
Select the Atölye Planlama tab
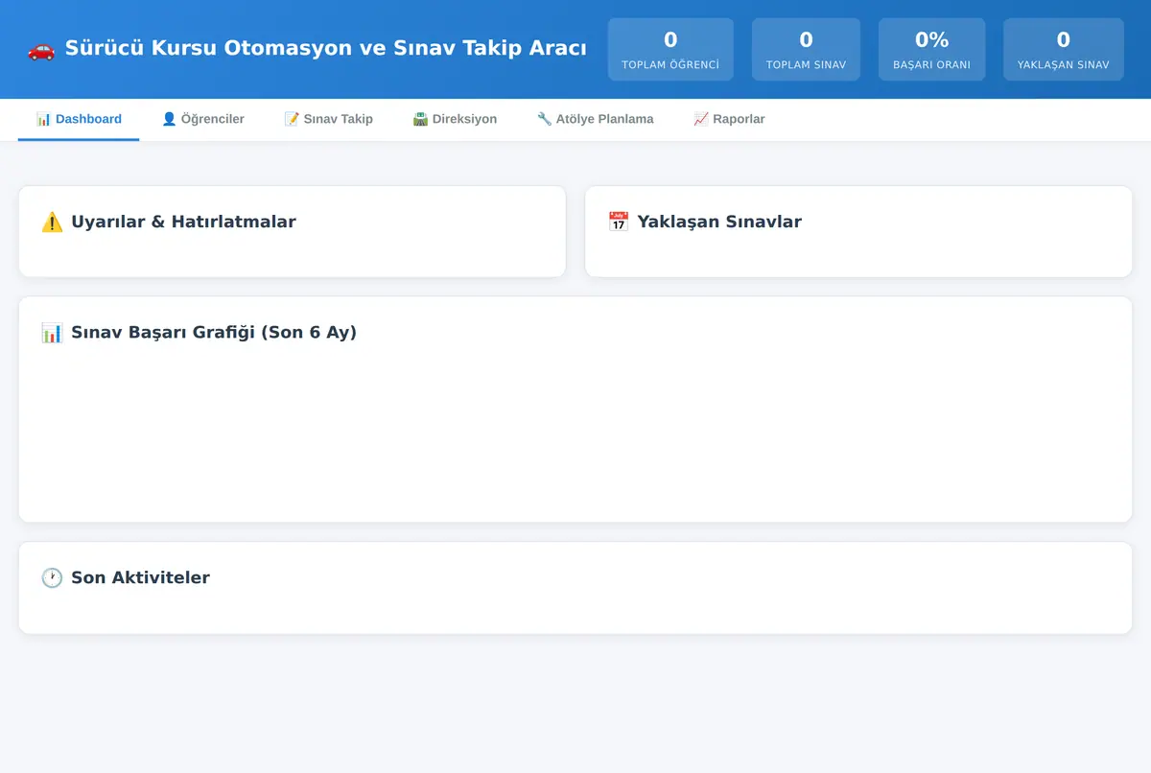[595, 119]
